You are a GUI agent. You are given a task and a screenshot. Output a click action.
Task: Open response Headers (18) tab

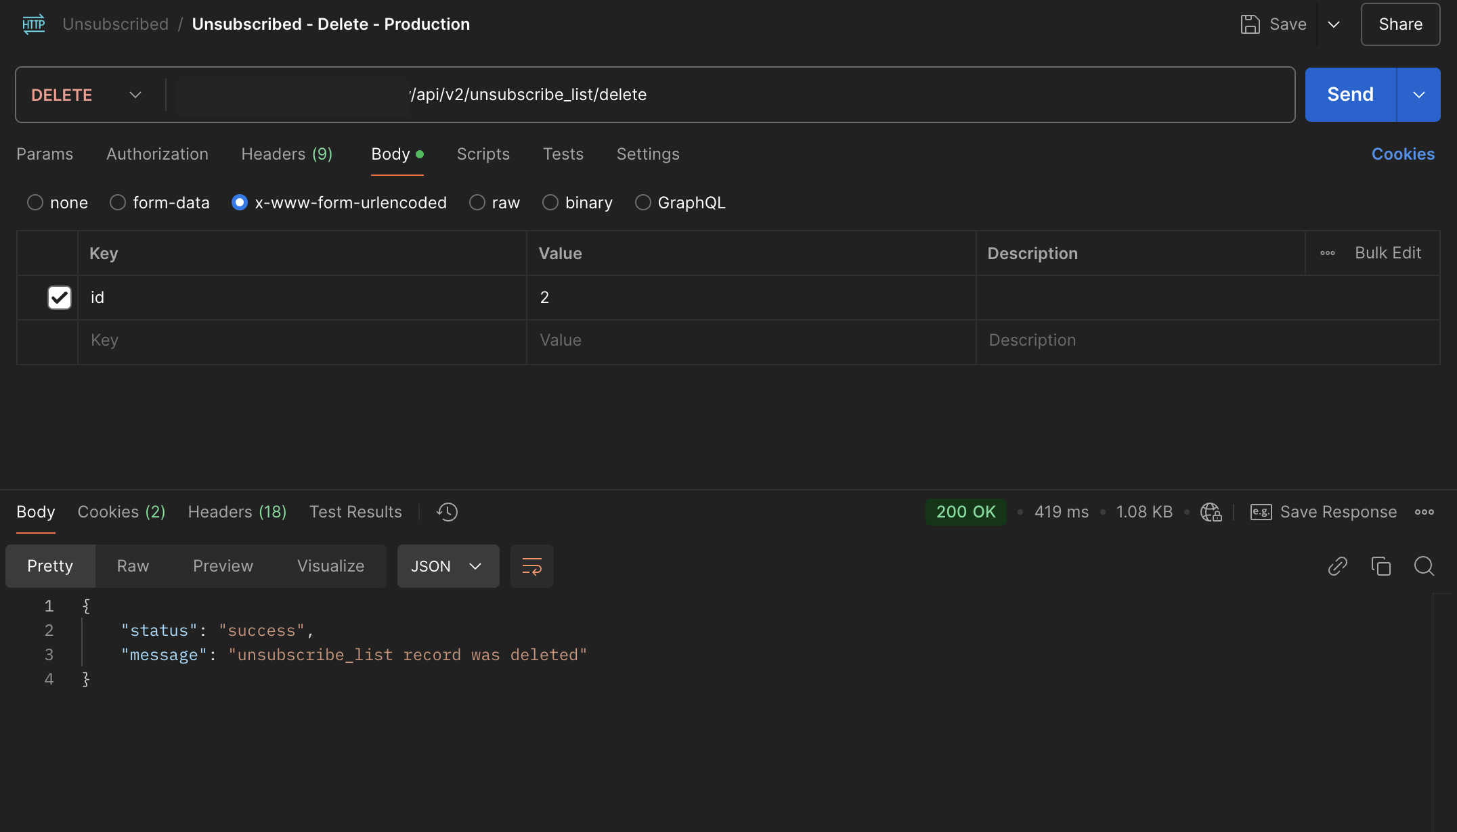point(237,512)
